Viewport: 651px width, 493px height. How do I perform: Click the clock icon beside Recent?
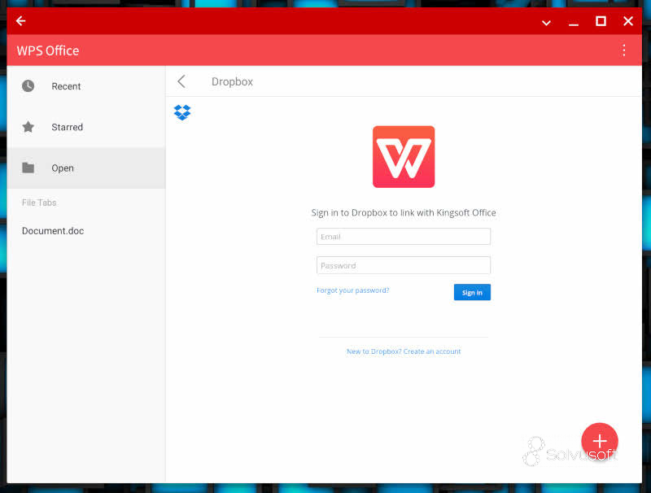(28, 86)
